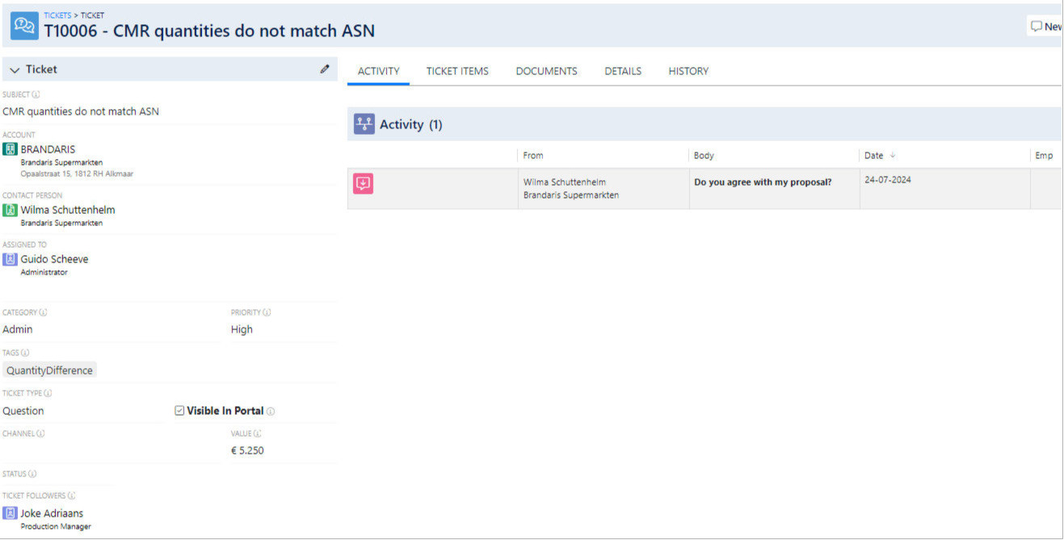1064x540 pixels.
Task: Open the Documents tab
Action: point(546,71)
